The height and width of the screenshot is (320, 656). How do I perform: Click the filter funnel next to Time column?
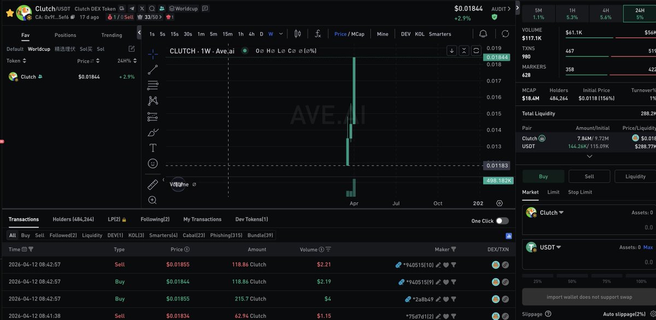31,250
